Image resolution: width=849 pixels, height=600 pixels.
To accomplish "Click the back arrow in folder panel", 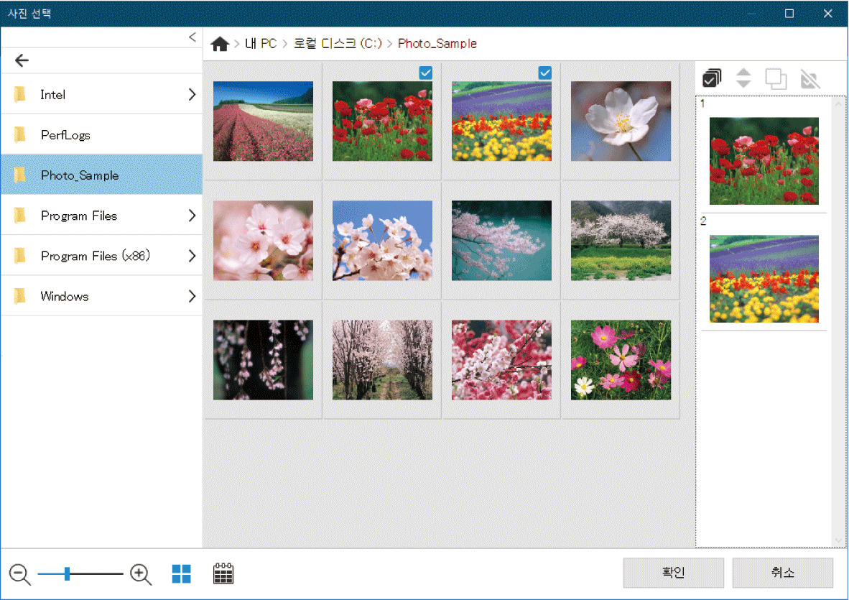I will [x=22, y=60].
